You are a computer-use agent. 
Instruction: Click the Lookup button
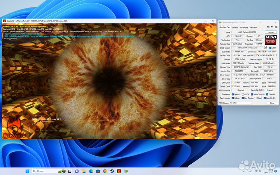[270, 32]
